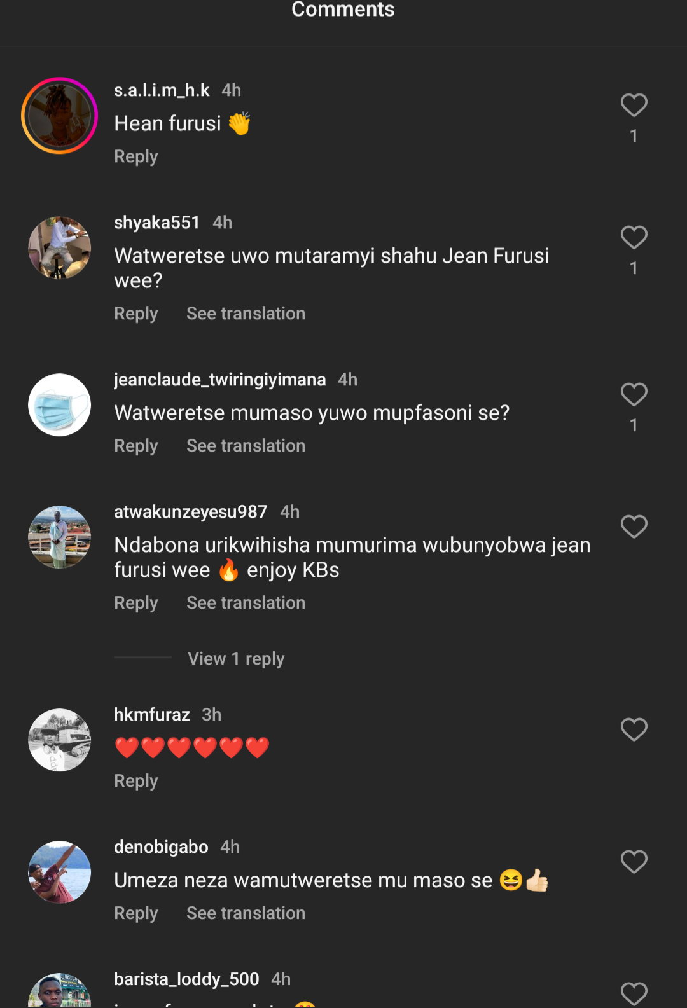Like shyaka551's comment with the heart
Image resolution: width=687 pixels, height=1008 pixels.
point(634,238)
